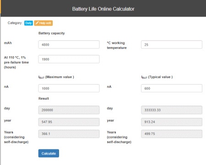Click the IBAT maximum value nA field

69,88
